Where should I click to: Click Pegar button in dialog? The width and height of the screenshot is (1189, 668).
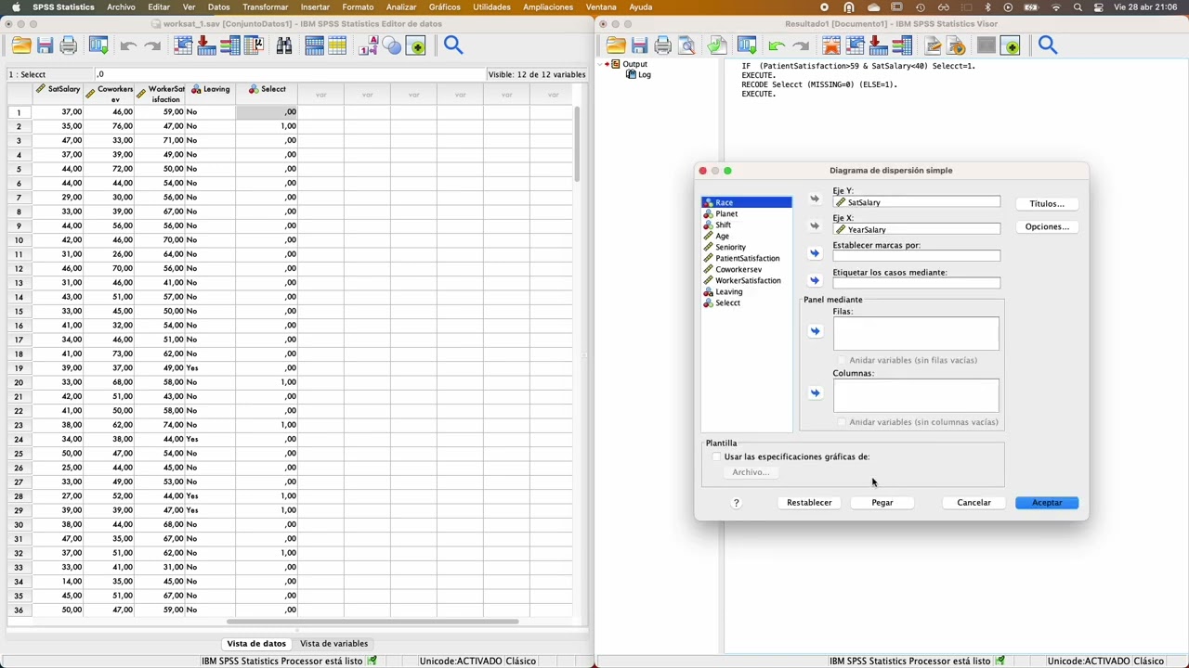pos(882,503)
